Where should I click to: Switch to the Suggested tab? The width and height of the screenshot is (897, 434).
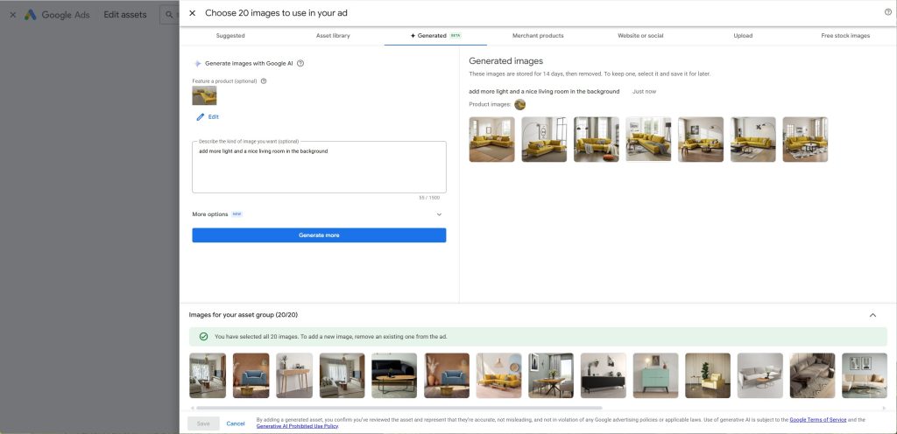tap(230, 35)
